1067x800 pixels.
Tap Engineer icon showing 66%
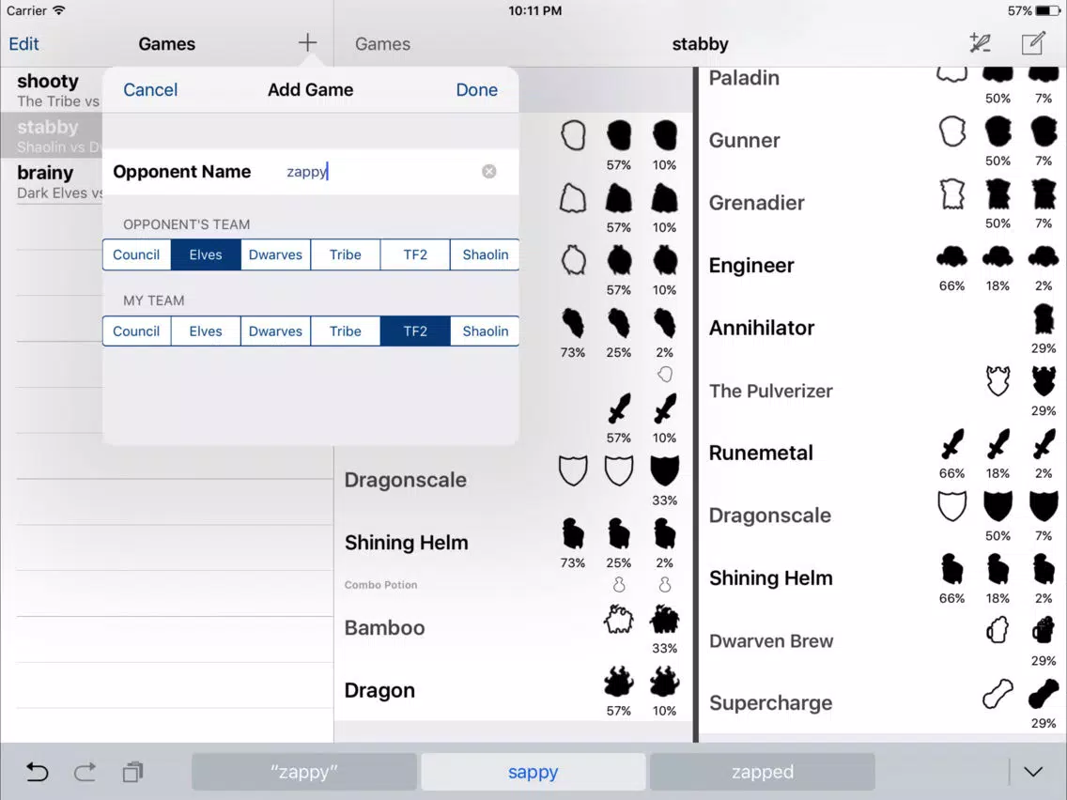(x=951, y=257)
